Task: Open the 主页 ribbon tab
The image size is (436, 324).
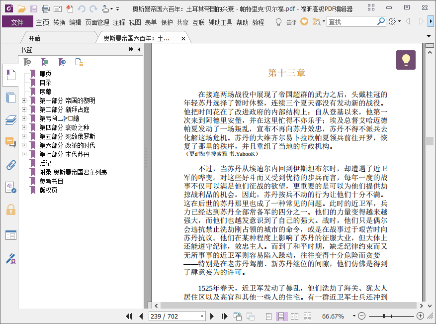Action: point(43,22)
